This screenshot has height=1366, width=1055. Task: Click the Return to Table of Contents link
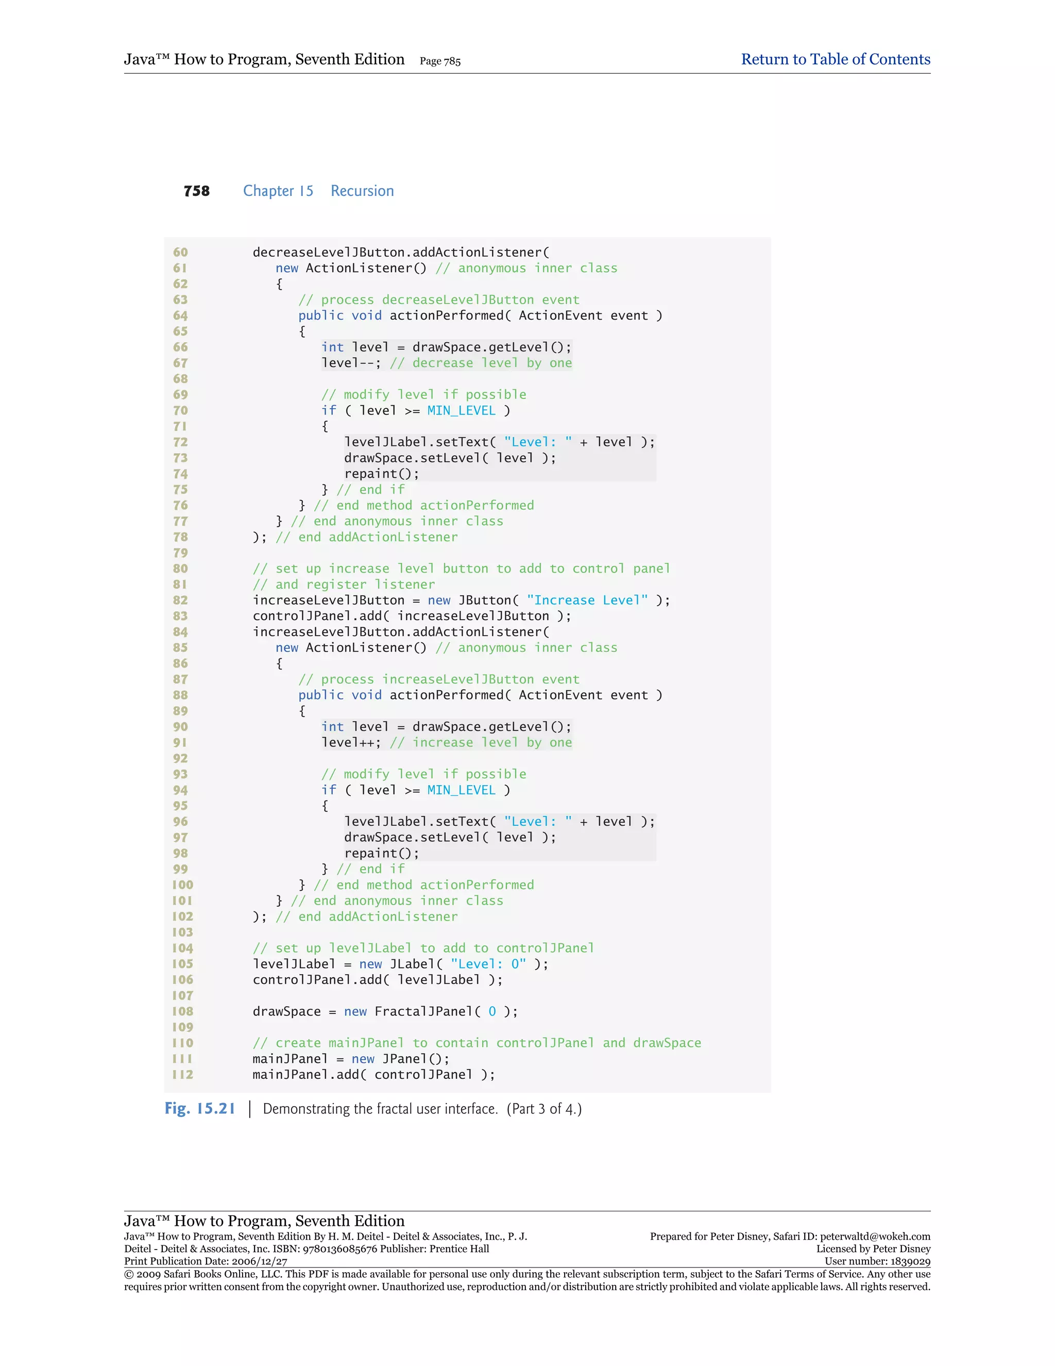[835, 59]
